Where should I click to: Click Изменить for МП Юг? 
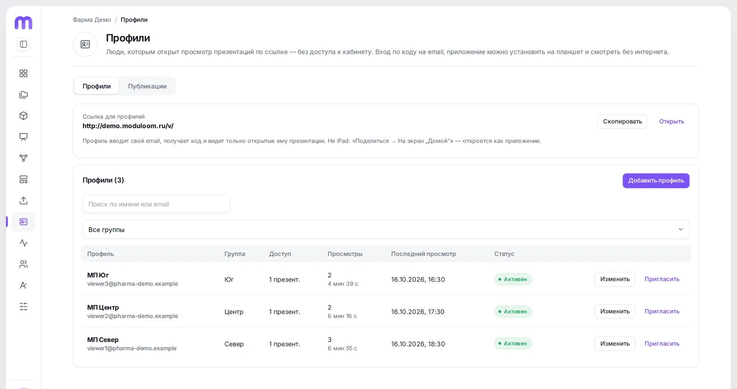[615, 279]
